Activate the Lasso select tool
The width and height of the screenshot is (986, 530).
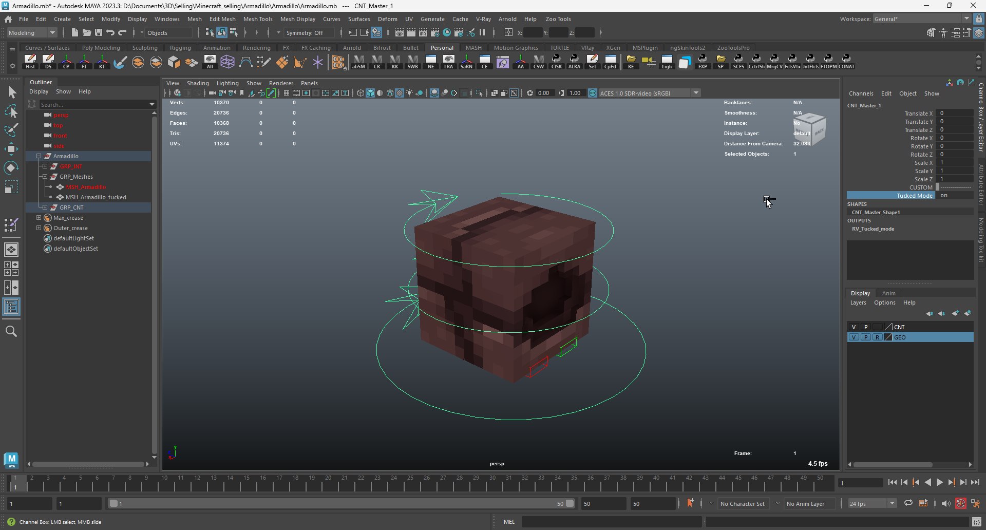11,111
